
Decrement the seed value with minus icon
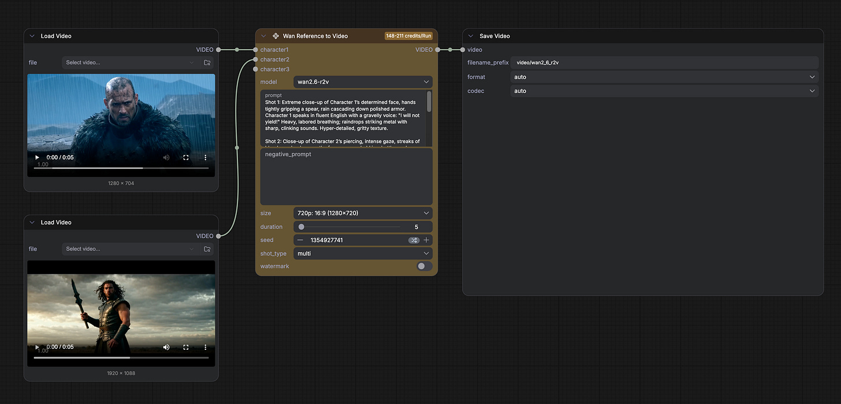pos(300,240)
